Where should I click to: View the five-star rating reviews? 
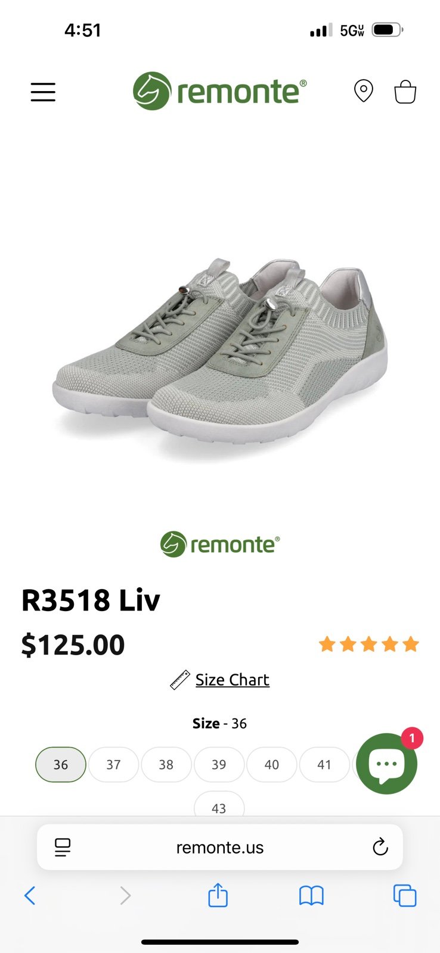coord(369,644)
